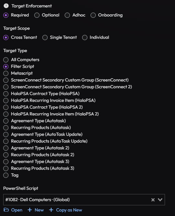Click the plus icon beside New
Image resolution: width=175 pixels, height=216 pixels.
(x=30, y=210)
